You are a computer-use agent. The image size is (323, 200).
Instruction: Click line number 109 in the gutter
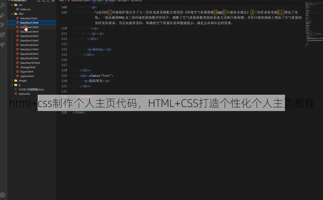point(64,13)
